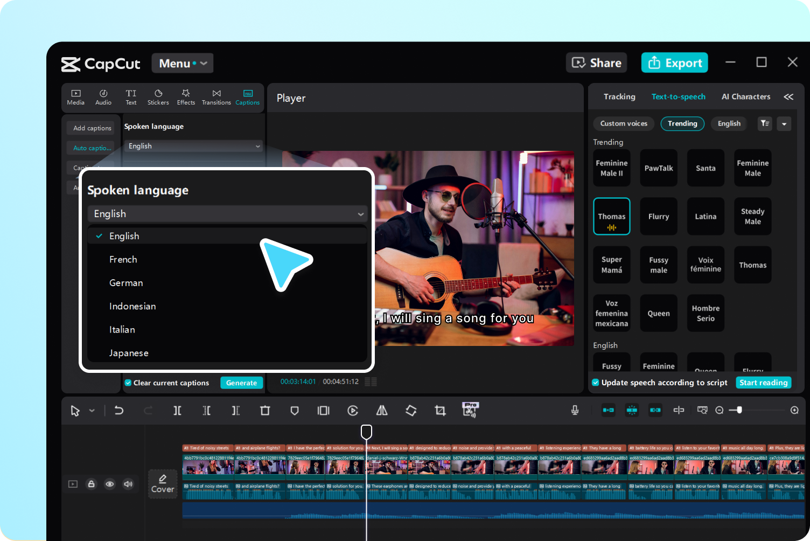Click the Export button

pos(674,63)
